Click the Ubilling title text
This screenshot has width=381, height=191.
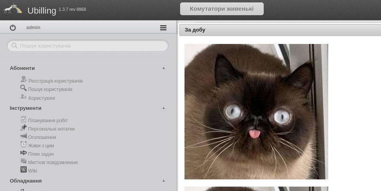[x=42, y=10]
